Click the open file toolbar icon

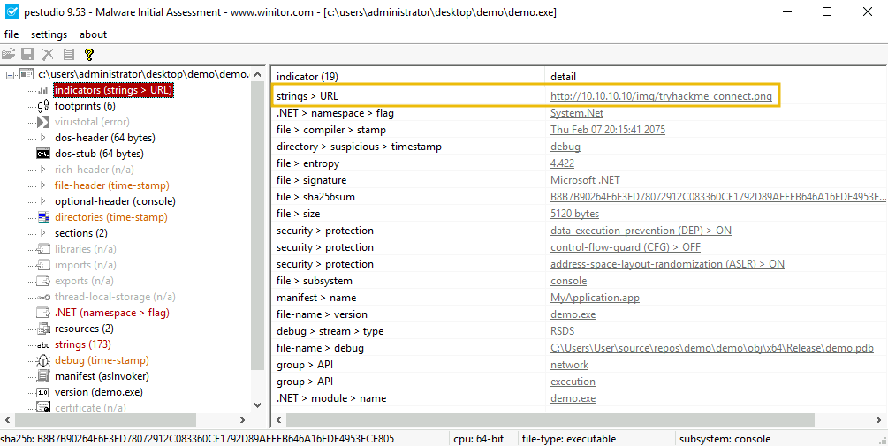point(8,55)
